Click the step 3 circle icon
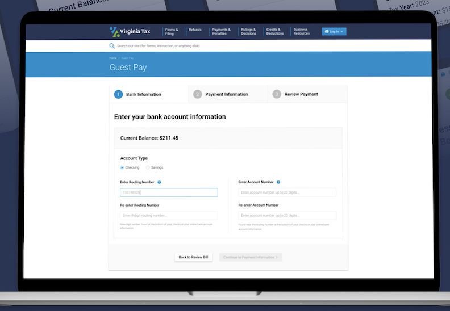This screenshot has width=450, height=311. [277, 94]
